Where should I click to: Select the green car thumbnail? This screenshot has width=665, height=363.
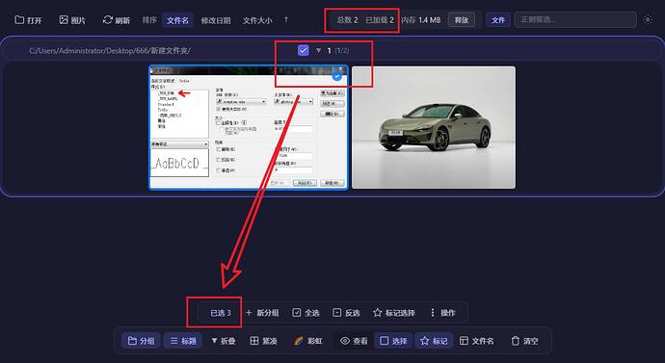434,127
